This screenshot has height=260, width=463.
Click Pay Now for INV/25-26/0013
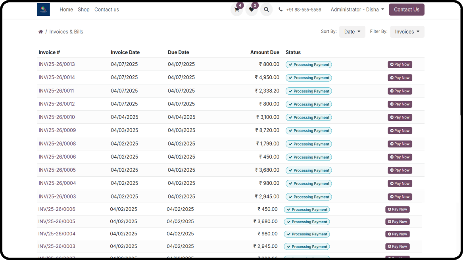400,65
